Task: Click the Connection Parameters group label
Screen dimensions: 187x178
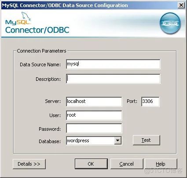Action: [x=41, y=51]
